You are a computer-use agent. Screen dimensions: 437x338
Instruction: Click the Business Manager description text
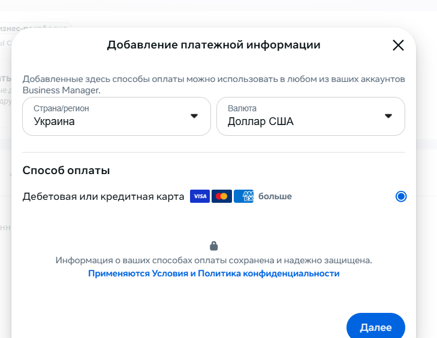213,84
